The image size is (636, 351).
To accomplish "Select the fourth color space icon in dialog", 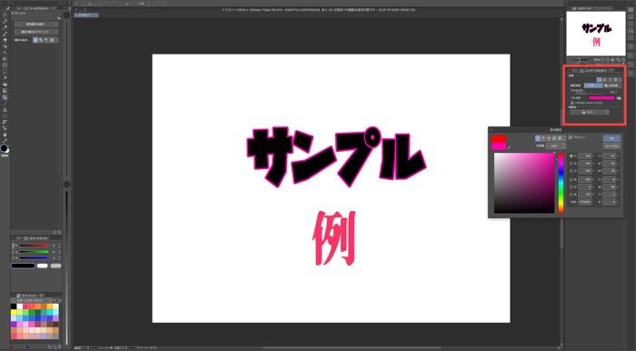I will click(554, 138).
